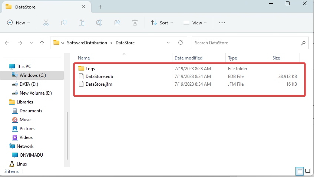Select the DataStore window tab
The height and width of the screenshot is (177, 314).
[46, 7]
